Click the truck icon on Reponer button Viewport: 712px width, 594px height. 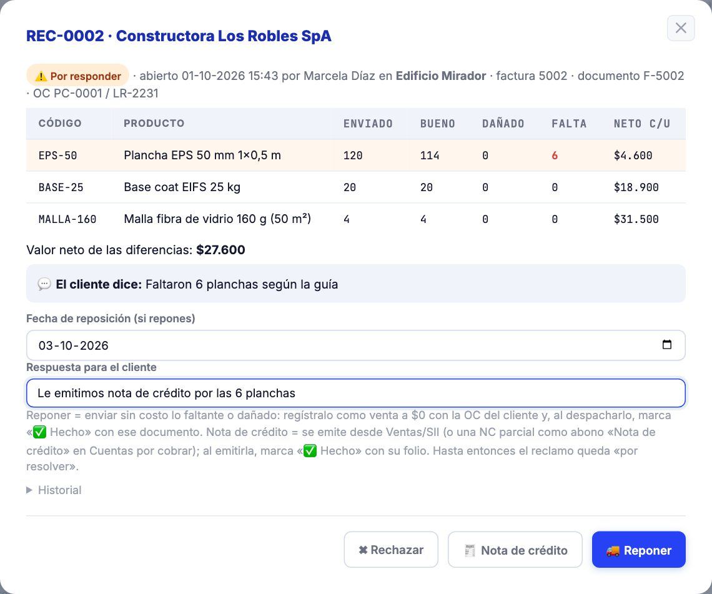tap(613, 550)
